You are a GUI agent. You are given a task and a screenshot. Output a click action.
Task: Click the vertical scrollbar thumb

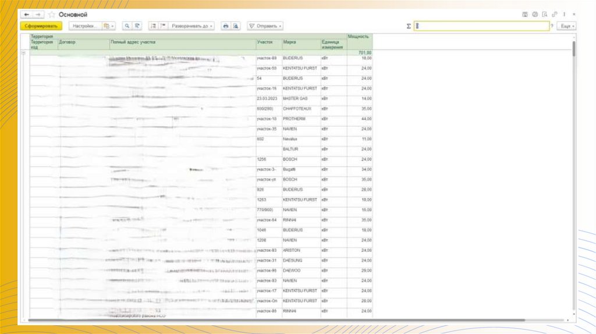(573, 49)
